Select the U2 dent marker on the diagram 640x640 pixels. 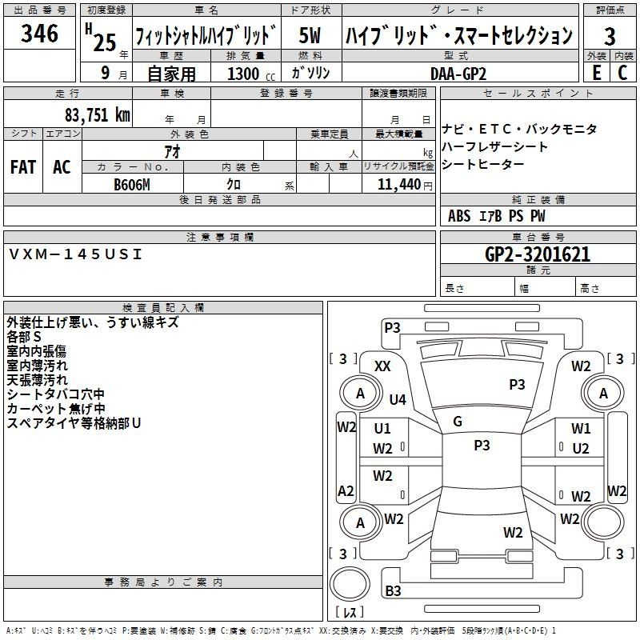[x=581, y=448]
